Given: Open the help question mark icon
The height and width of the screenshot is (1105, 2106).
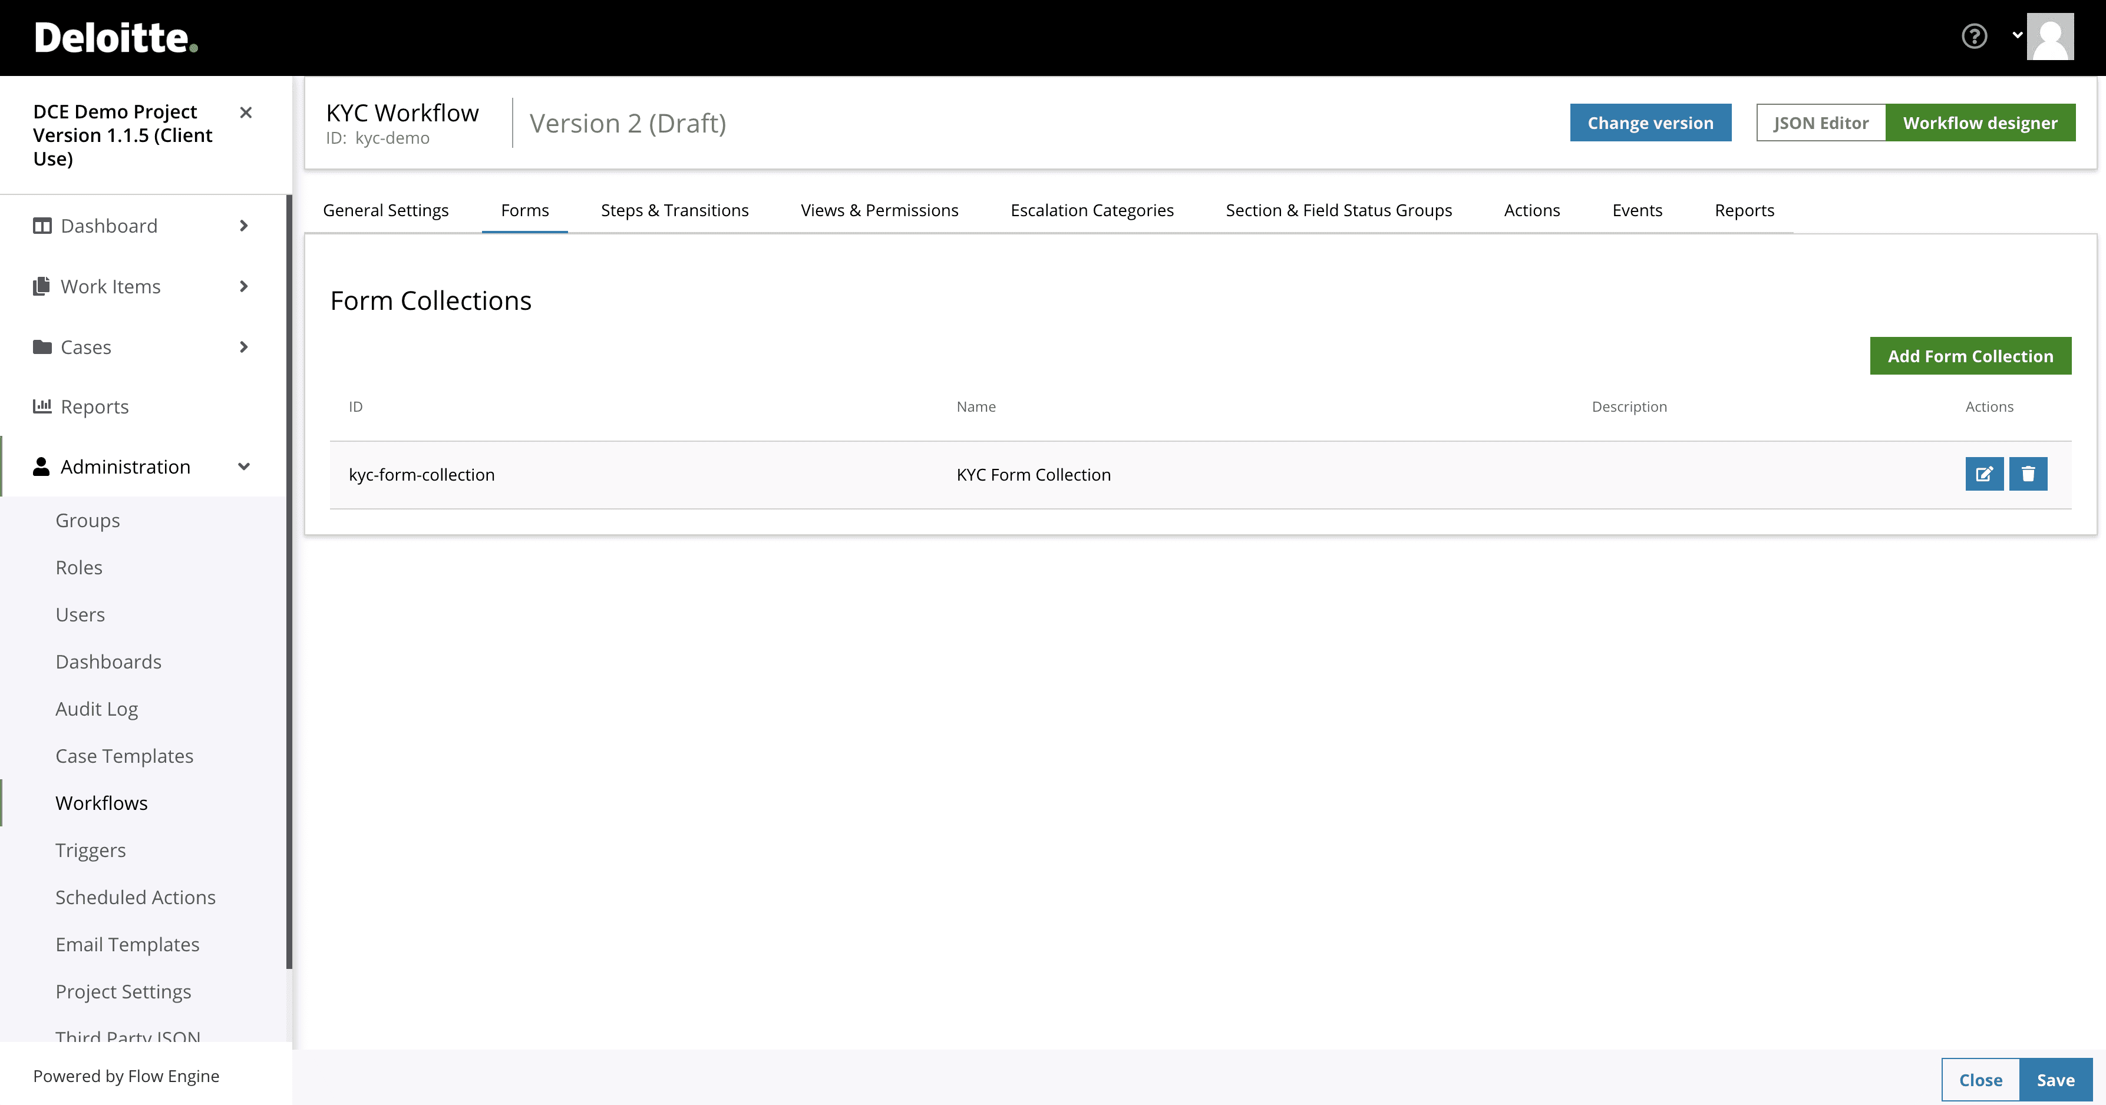Looking at the screenshot, I should click(x=1973, y=37).
